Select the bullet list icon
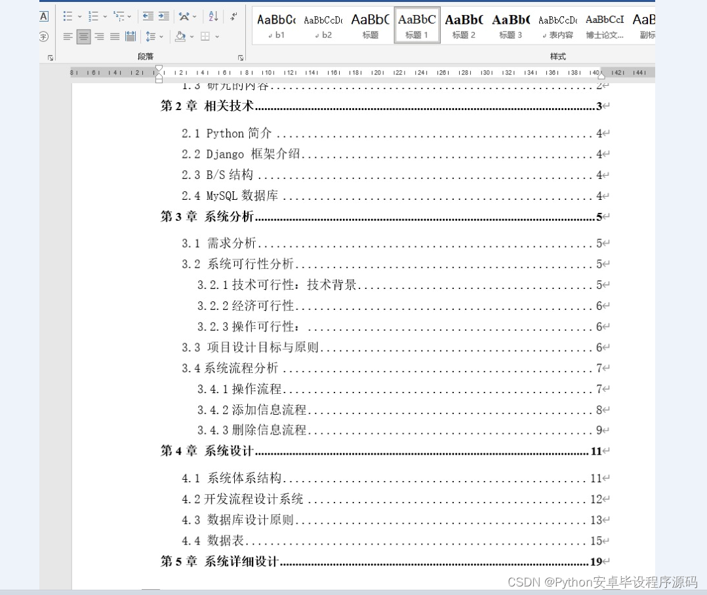This screenshot has height=595, width=707. click(x=68, y=16)
